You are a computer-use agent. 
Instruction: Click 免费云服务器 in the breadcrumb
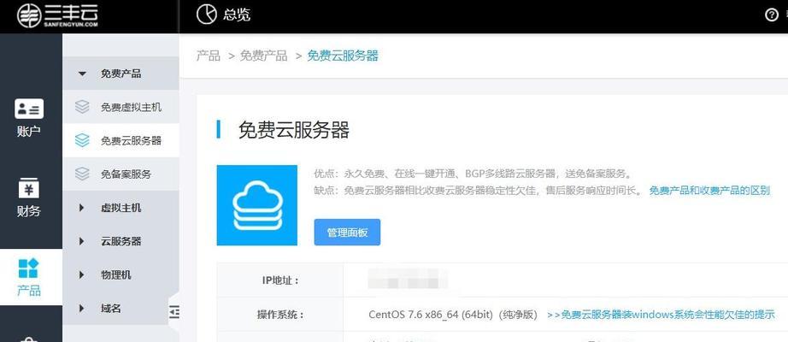[x=343, y=56]
